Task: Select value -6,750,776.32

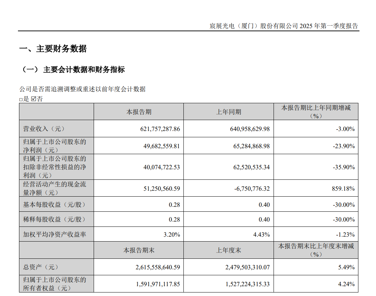Action: (x=252, y=189)
